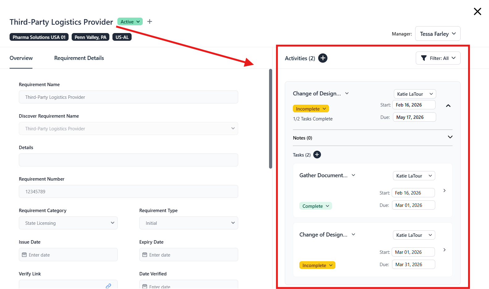Click the vertical scrollbar of the form
This screenshot has width=489, height=289.
click(x=271, y=119)
